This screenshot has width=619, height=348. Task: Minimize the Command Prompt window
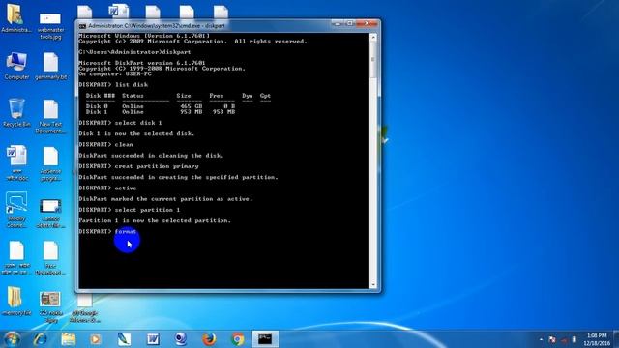pyautogui.click(x=338, y=24)
